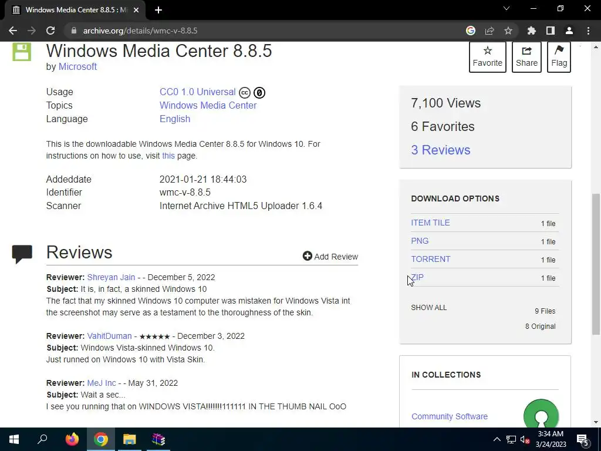
Task: Download the TORRENT file option
Action: 430,259
